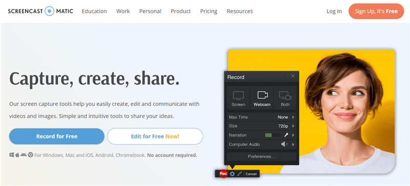410x186 pixels.
Task: Click the Capture, create, share. headline
Action: pyautogui.click(x=94, y=78)
